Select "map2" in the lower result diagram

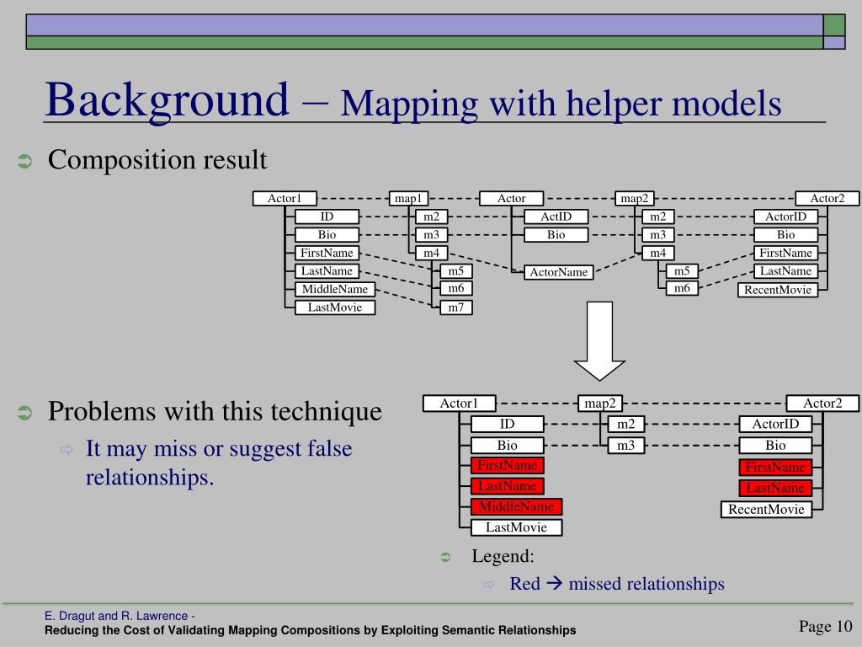[599, 404]
